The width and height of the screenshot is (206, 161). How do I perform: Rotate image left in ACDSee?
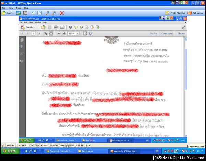click(x=33, y=13)
